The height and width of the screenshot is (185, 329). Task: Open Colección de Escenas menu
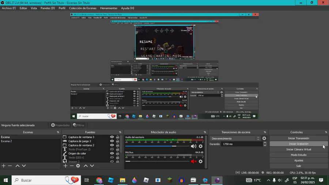click(x=83, y=8)
